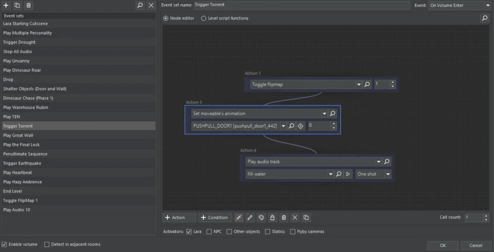Select End Level event set
Viewport: 494px width, 252px height.
78,191
